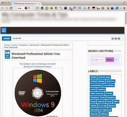Screen dimensions: 127x117
Task: Open the post title Windows9 Professional Edition Free Download
Action: (36, 56)
